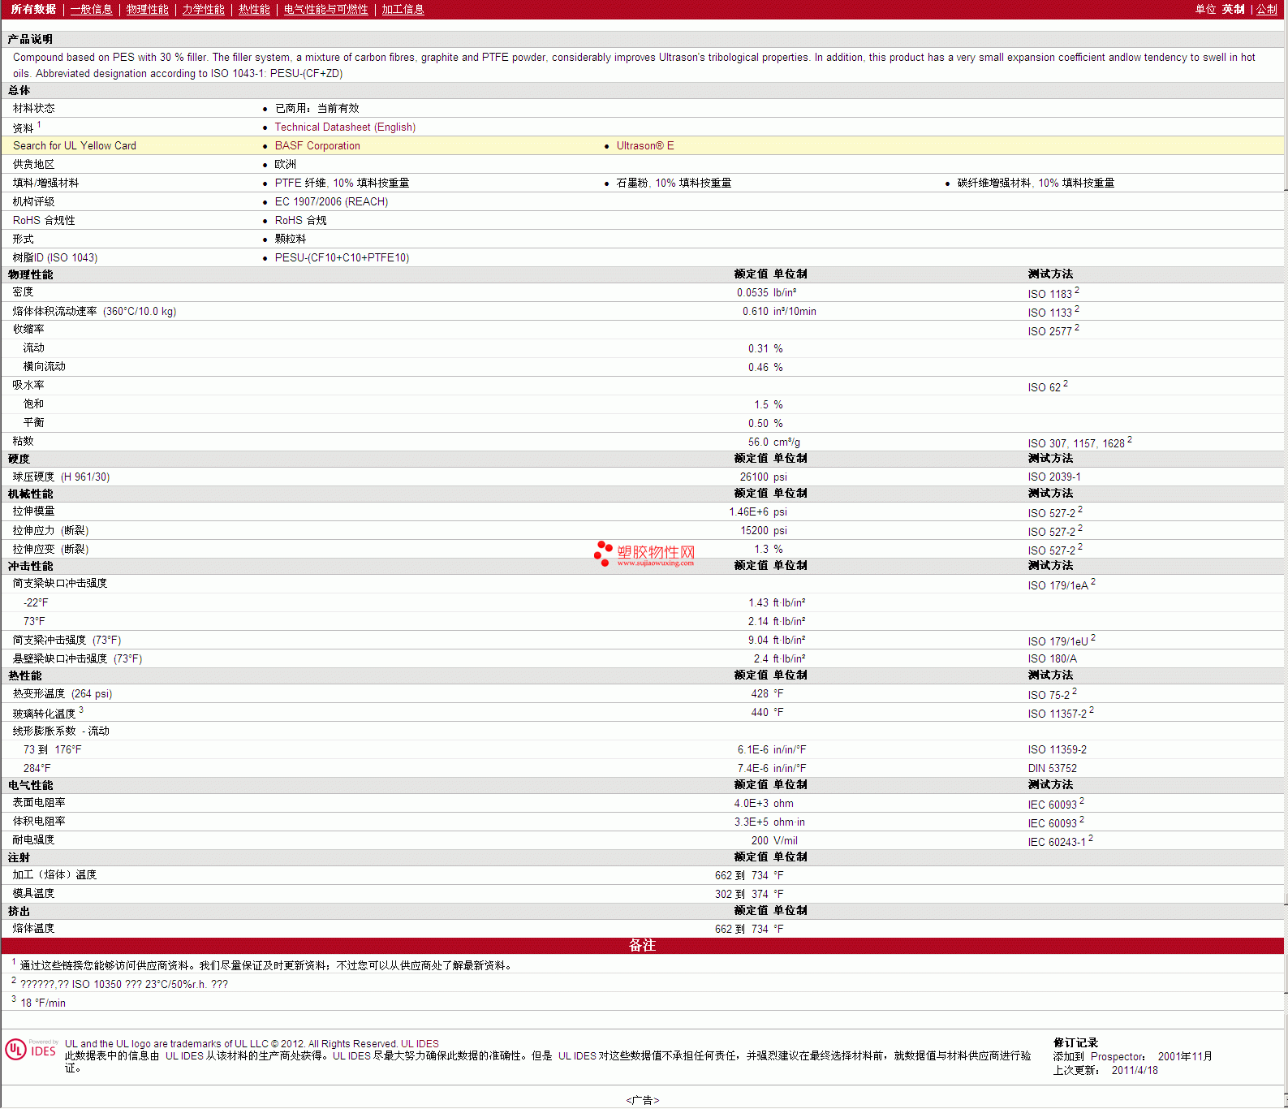Click the 备注 notes header bar
1288x1109 pixels.
pyautogui.click(x=643, y=946)
